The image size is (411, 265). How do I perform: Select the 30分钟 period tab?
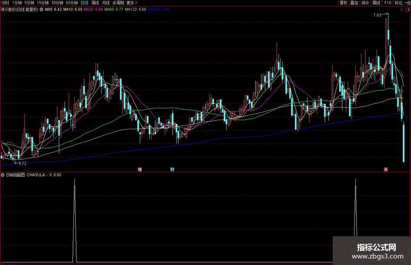[57, 3]
